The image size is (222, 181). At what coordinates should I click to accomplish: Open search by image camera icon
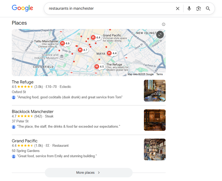click(x=198, y=9)
